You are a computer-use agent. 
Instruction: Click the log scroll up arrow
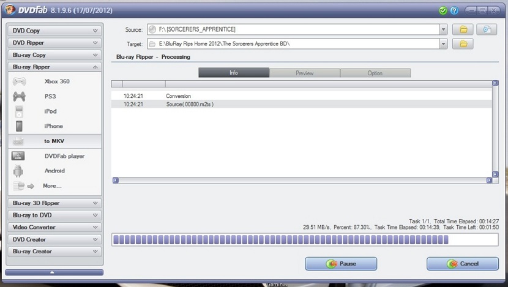[x=495, y=83]
